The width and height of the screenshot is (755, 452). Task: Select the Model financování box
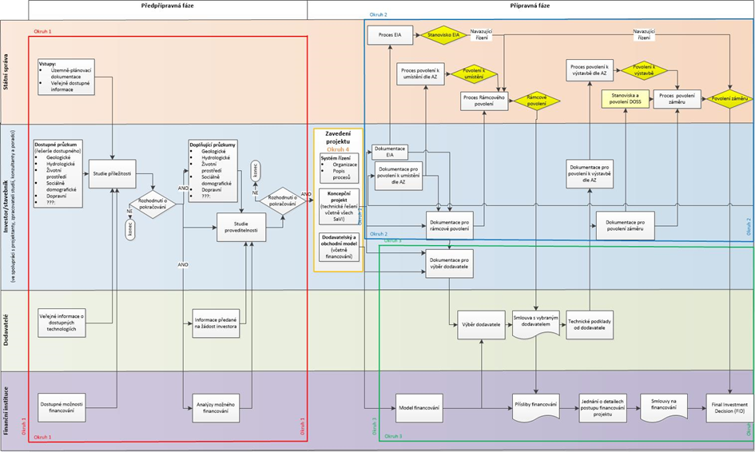point(419,408)
